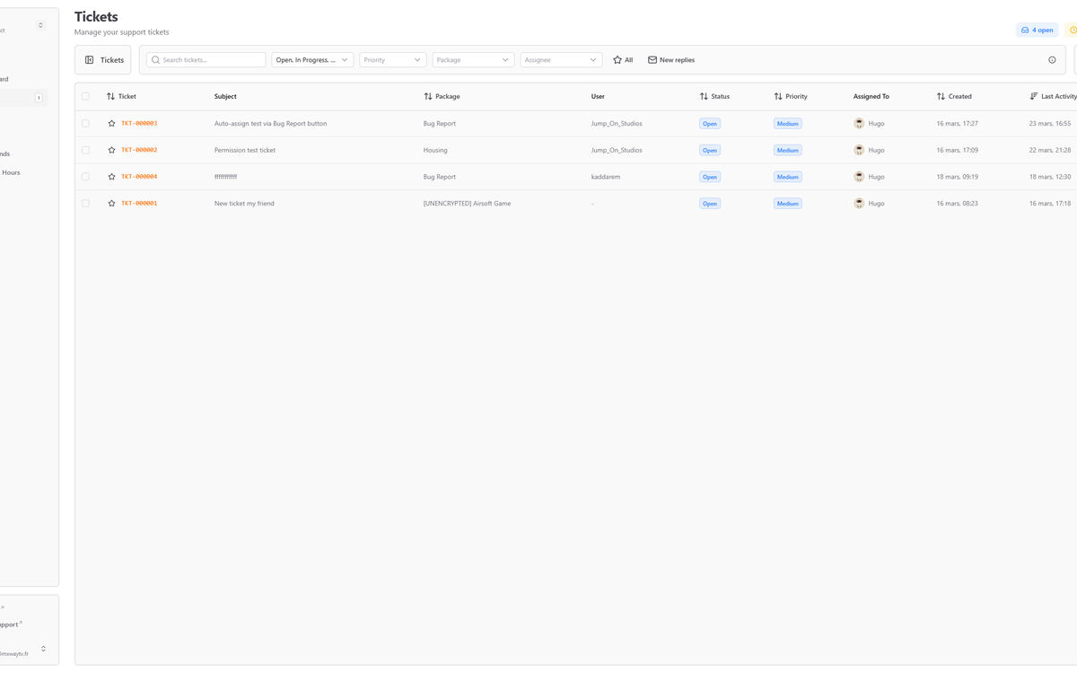Click the Subject column header
This screenshot has height=673, width=1077.
coord(225,96)
